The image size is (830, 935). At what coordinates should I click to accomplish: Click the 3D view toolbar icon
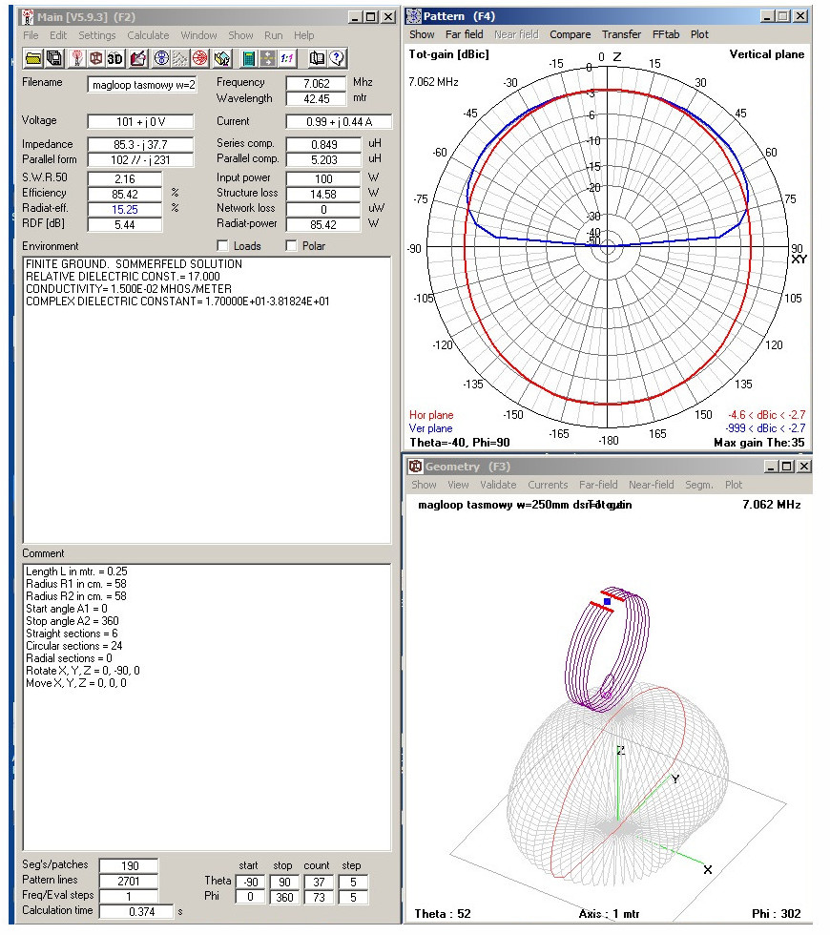[x=116, y=59]
